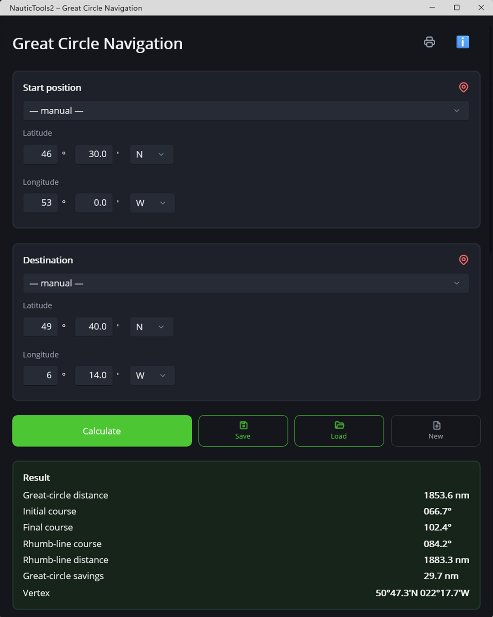Pick Destination location pin icon
The width and height of the screenshot is (493, 617).
click(463, 260)
